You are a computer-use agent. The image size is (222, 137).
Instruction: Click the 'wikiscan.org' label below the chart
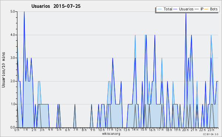click(111, 134)
